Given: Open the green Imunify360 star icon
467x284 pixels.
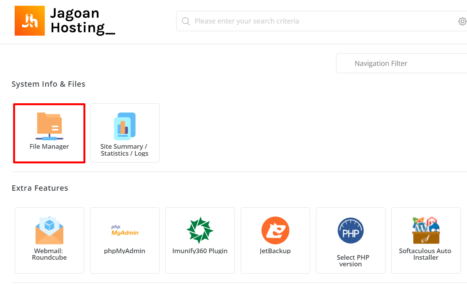Looking at the screenshot, I should pyautogui.click(x=200, y=230).
